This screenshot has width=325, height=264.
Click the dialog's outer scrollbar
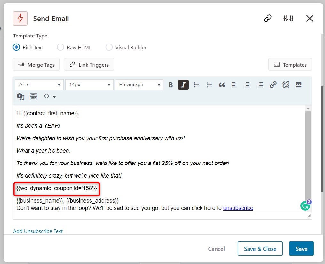point(322,139)
